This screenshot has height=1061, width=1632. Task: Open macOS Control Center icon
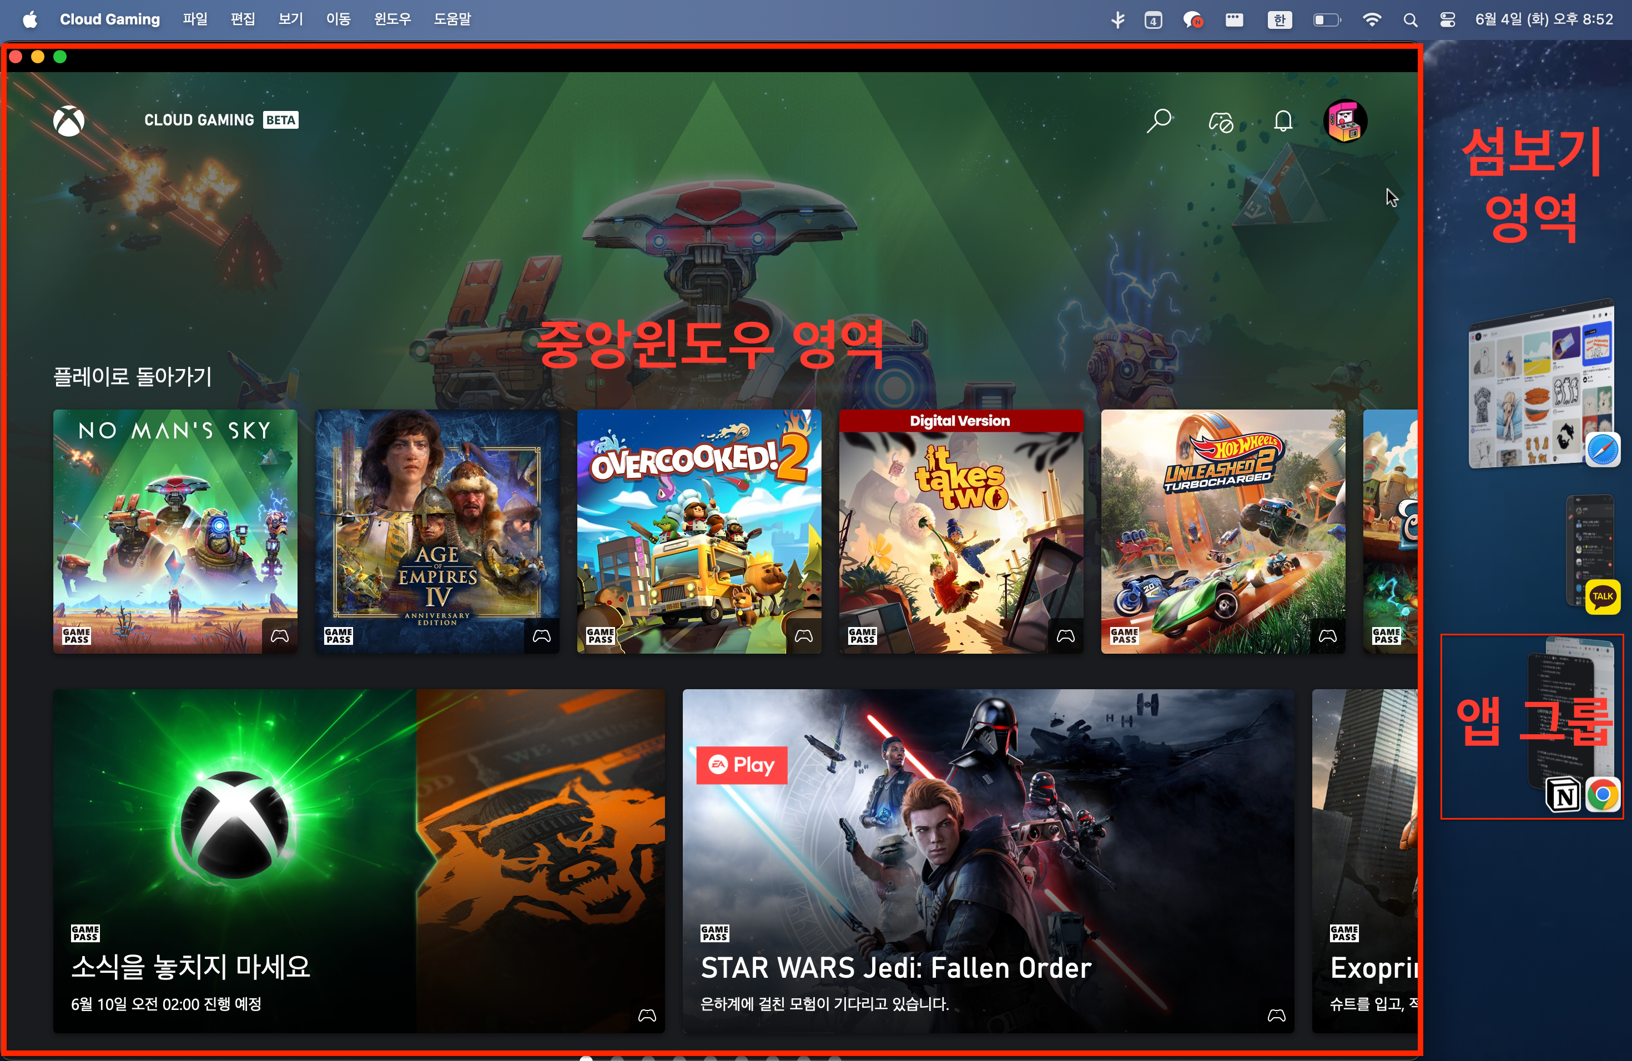(1447, 20)
